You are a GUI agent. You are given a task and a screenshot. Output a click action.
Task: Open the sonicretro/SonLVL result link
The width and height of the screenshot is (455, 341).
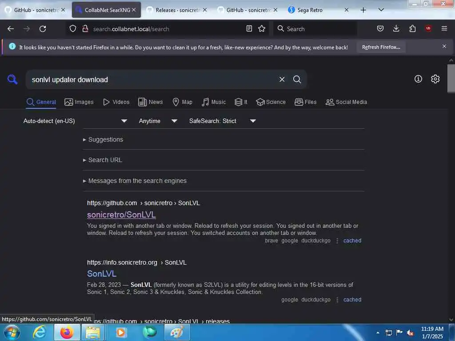point(121,215)
